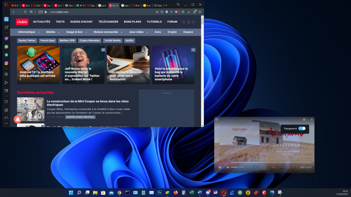Open the sidebar three-dots setup menu
Viewport: 351px width, 197px height.
tap(6, 123)
